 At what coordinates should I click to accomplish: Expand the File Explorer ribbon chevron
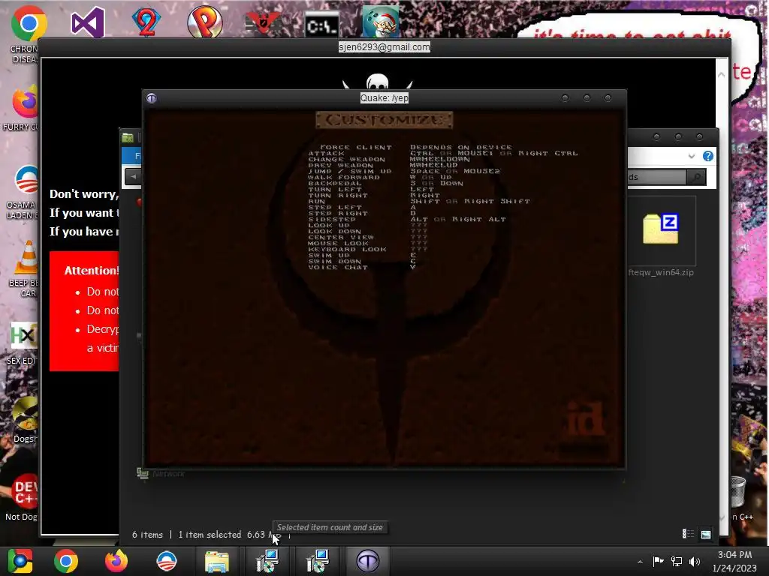click(691, 156)
